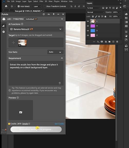Select the Move tool icon in options bar
This screenshot has width=129, height=148.
[12, 6]
